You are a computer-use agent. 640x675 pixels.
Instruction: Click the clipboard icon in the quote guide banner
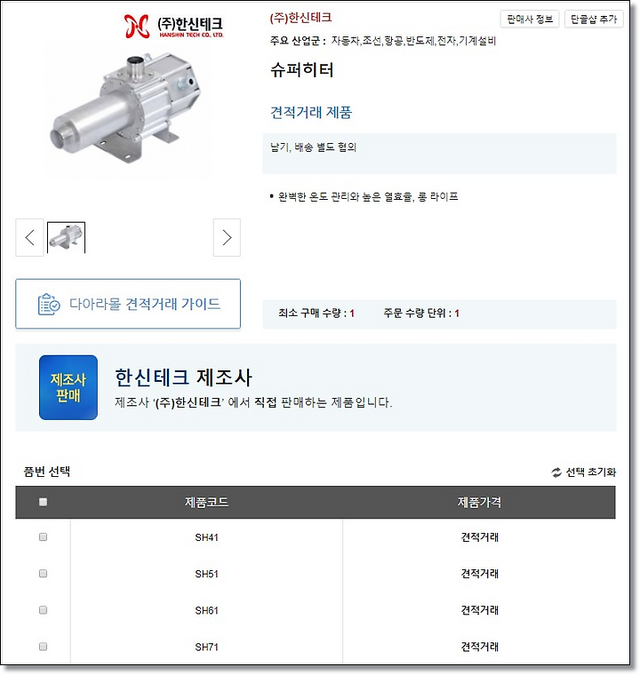coord(49,305)
